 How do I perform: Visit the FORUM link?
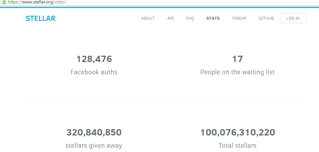(239, 18)
